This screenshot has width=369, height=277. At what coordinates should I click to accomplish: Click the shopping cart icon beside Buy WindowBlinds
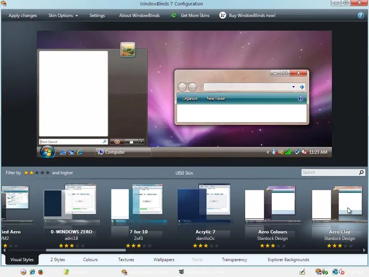point(223,16)
